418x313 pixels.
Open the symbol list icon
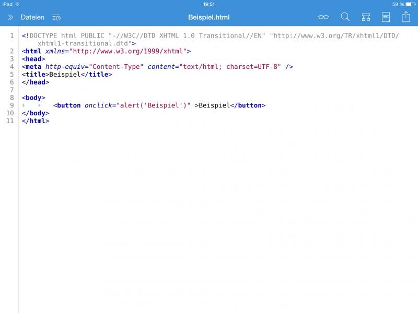tap(366, 17)
